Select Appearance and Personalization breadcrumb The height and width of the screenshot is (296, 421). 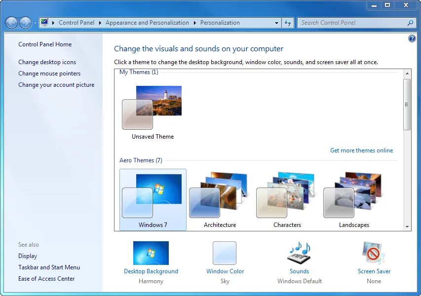[x=147, y=23]
